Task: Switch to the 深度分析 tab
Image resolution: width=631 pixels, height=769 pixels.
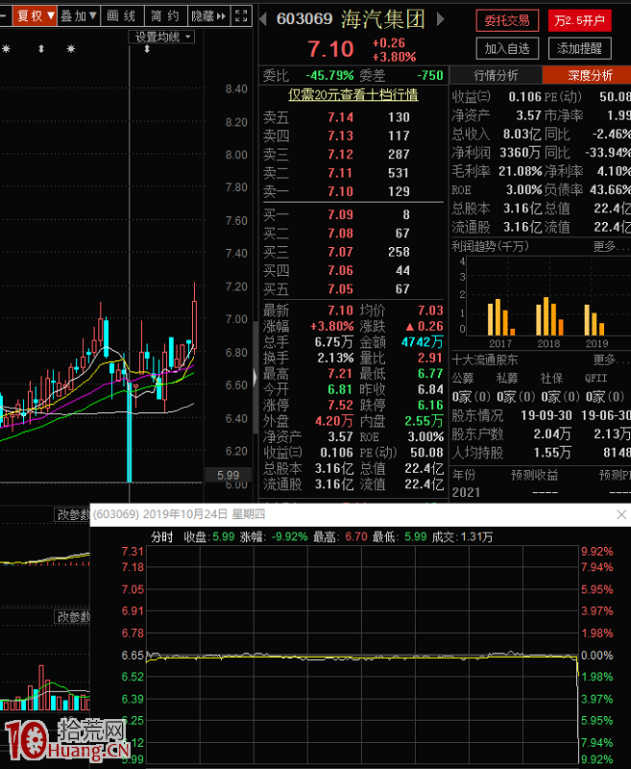Action: [588, 75]
